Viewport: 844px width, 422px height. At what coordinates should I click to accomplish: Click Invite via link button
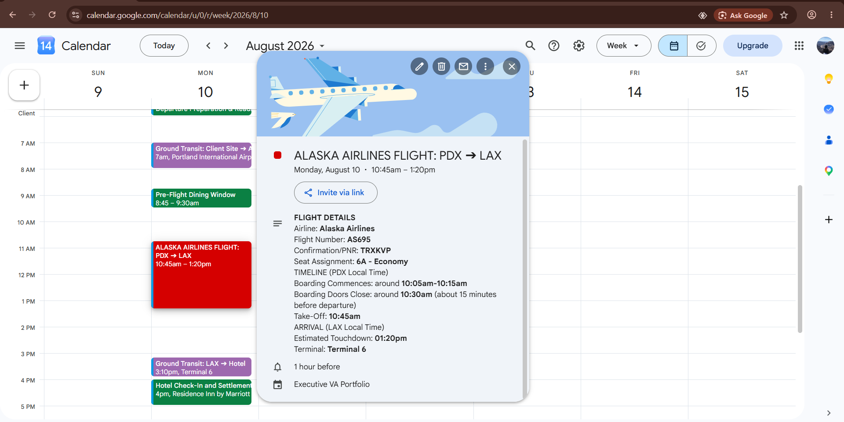click(335, 193)
